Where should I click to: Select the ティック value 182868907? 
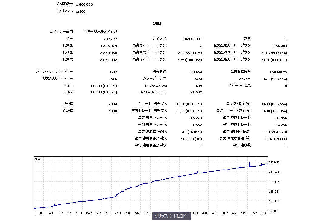tap(192, 39)
